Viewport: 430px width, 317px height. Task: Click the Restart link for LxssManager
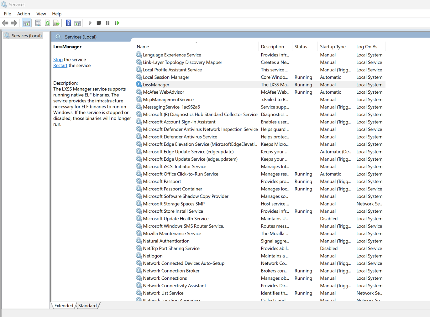tap(60, 65)
